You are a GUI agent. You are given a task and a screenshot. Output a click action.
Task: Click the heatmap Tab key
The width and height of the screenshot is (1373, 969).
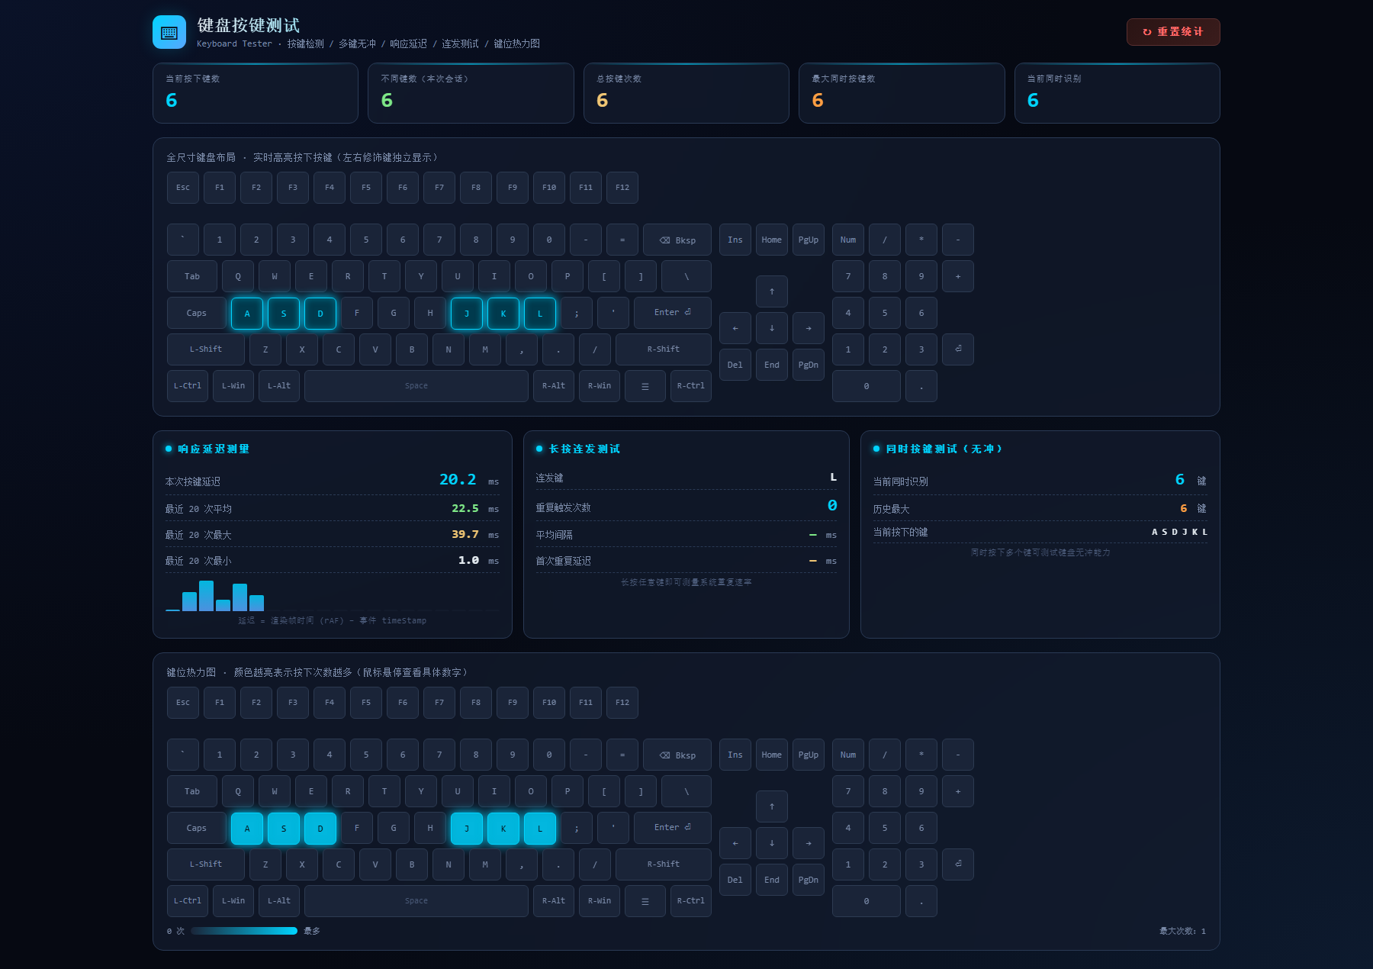[x=192, y=791]
